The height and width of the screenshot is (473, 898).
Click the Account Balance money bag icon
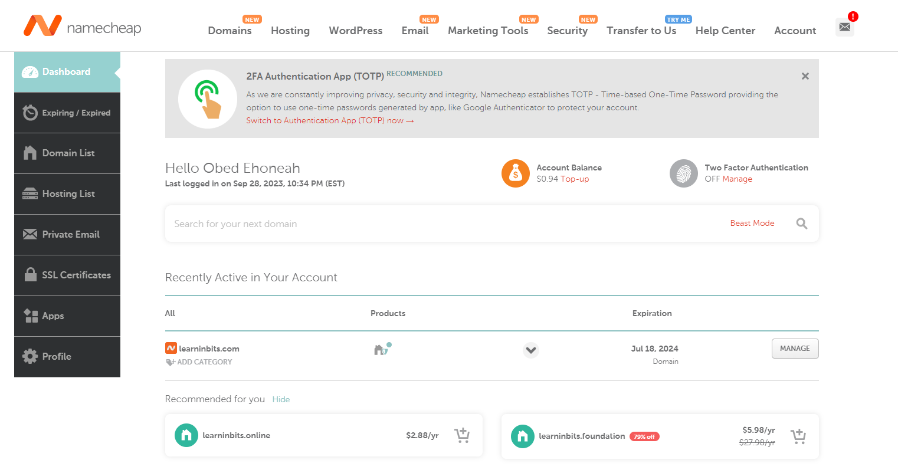tap(516, 173)
